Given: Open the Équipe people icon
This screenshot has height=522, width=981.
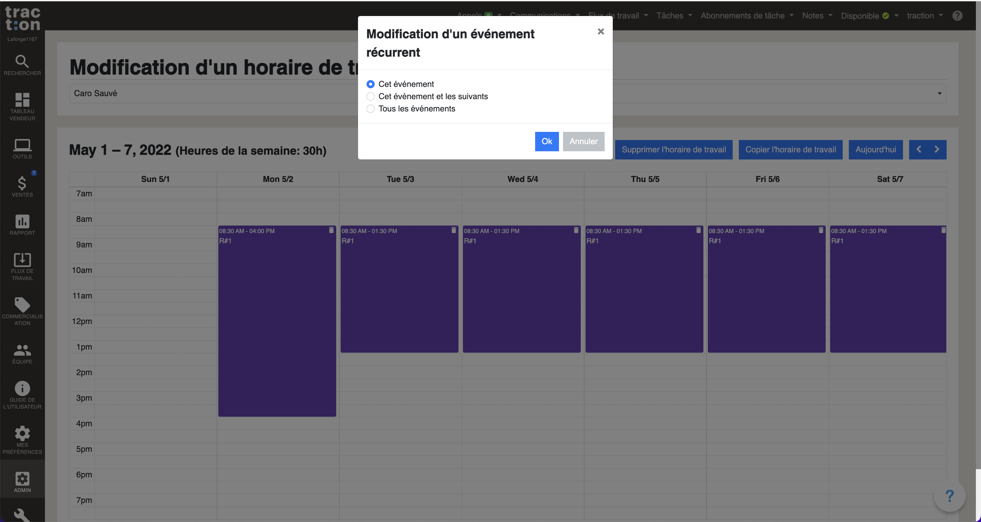Looking at the screenshot, I should pyautogui.click(x=22, y=350).
